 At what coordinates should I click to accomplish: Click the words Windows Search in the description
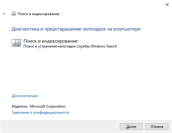tap(104, 46)
